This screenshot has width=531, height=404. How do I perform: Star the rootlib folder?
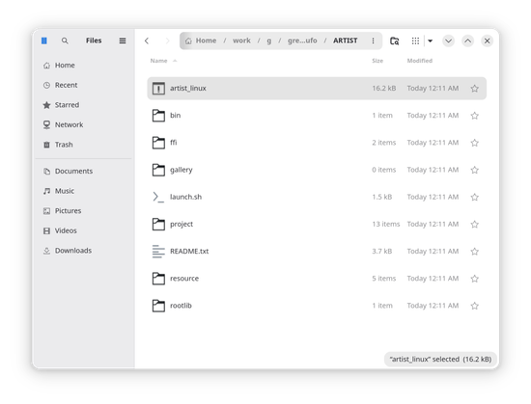coord(474,306)
